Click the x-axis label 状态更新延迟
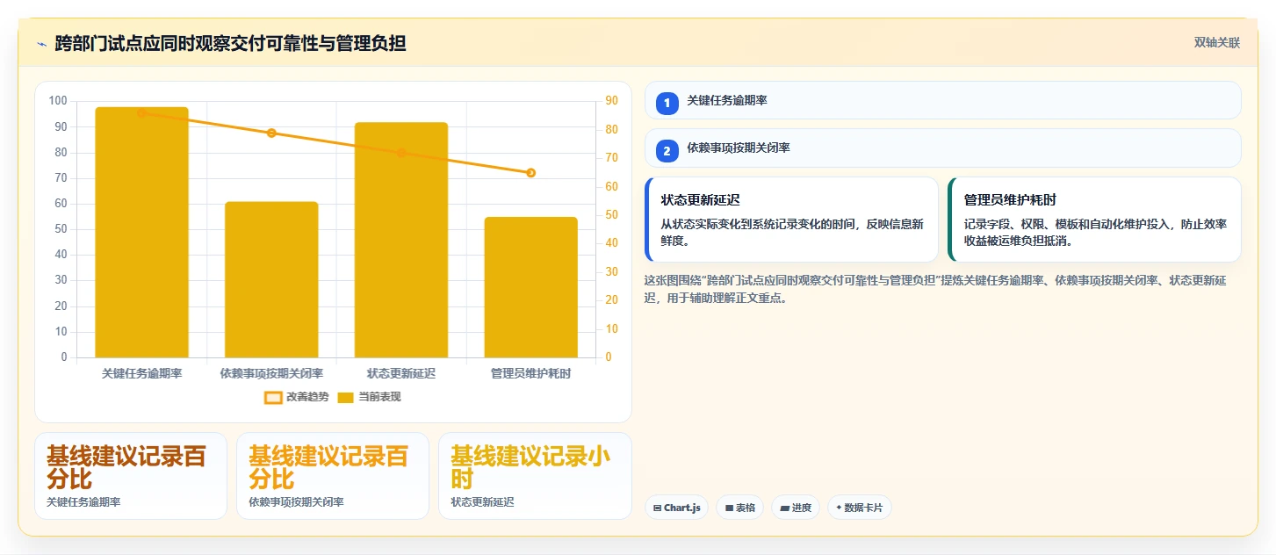 401,374
